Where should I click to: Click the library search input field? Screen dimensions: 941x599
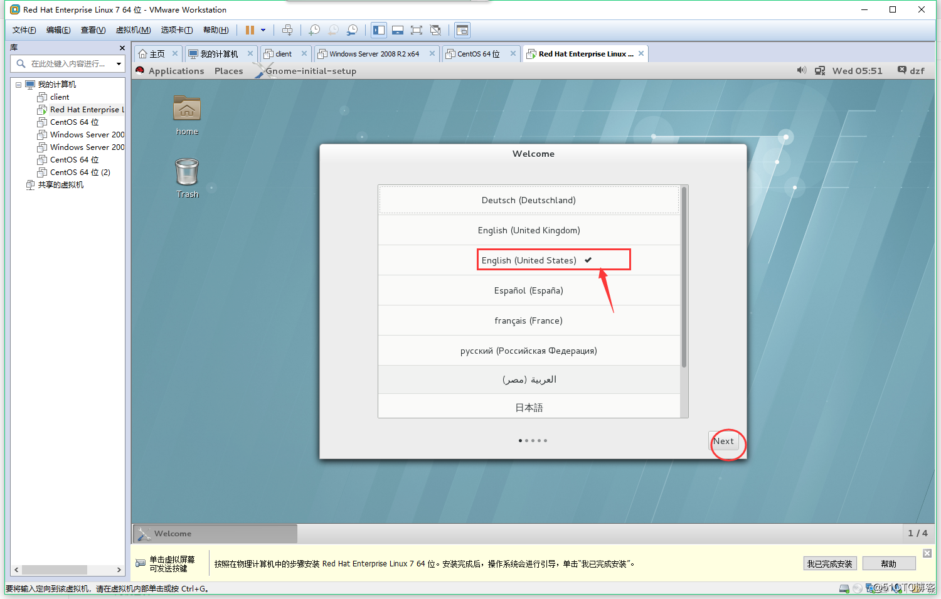click(x=68, y=63)
